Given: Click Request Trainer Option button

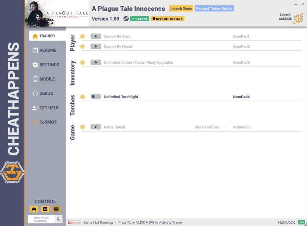Looking at the screenshot, I should click(x=214, y=9).
